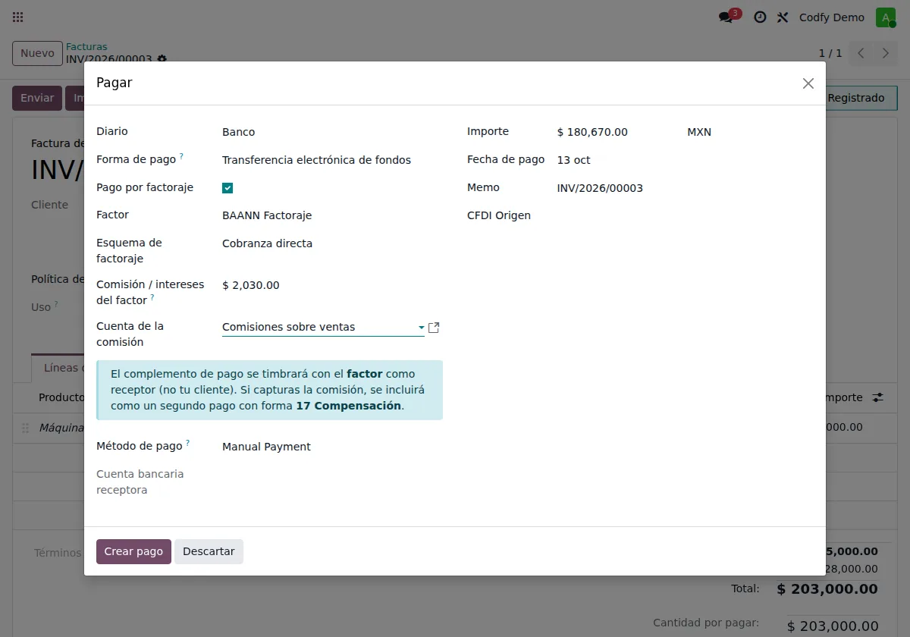
Task: Open the discuss messages icon with badge
Action: (x=729, y=17)
